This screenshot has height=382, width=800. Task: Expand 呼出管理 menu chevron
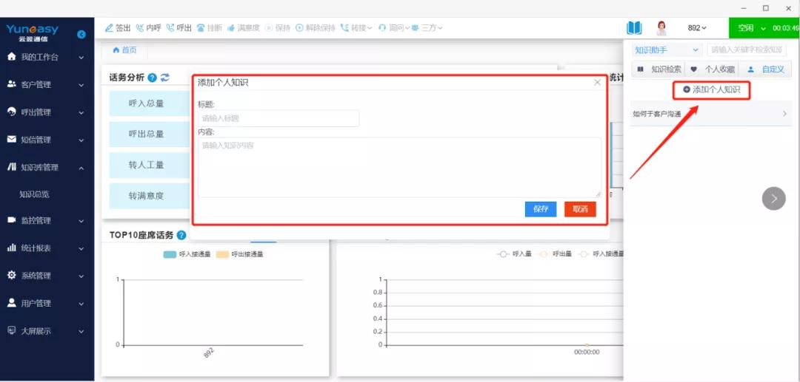click(x=81, y=112)
